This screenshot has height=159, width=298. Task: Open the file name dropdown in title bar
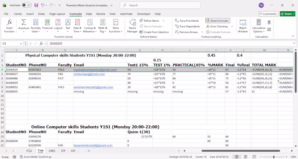tap(111, 5)
